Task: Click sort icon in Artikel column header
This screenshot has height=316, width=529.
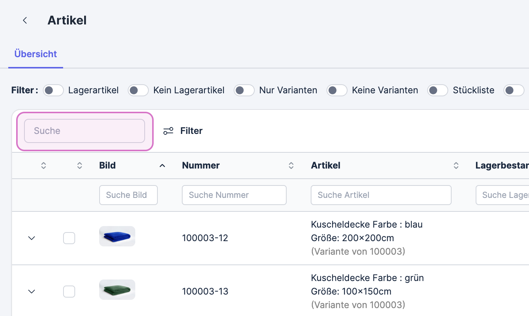Action: point(456,166)
